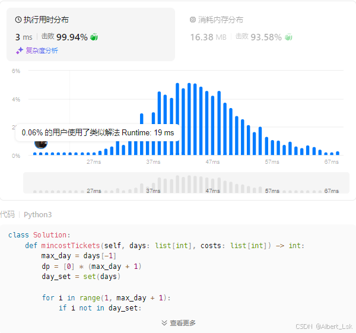Click the clapping hands icon after 93.58%
This screenshot has width=356, height=333.
(288, 37)
